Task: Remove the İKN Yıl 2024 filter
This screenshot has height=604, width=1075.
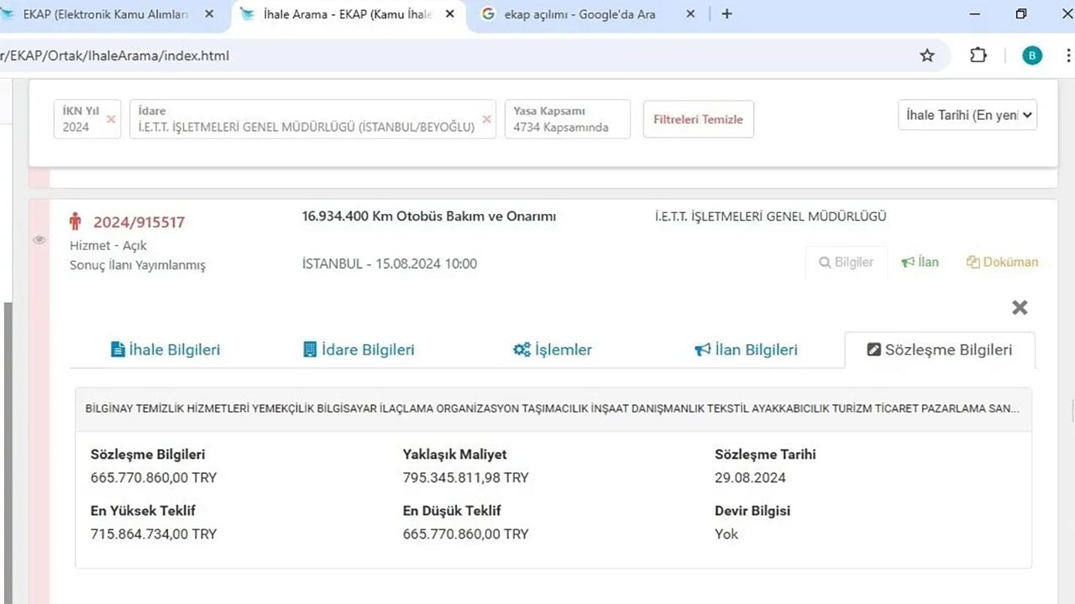Action: click(111, 119)
